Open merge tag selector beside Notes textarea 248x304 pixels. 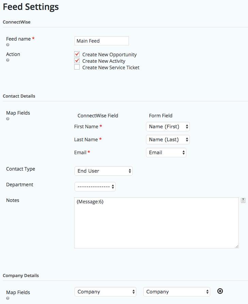243,200
